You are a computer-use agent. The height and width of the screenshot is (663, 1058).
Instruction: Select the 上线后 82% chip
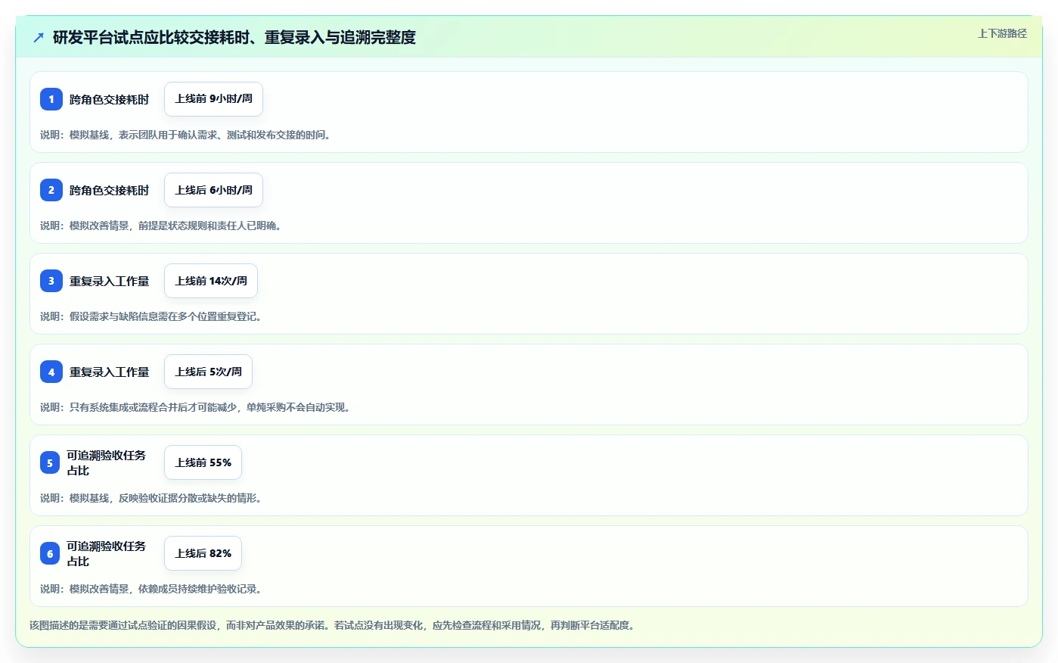(203, 553)
